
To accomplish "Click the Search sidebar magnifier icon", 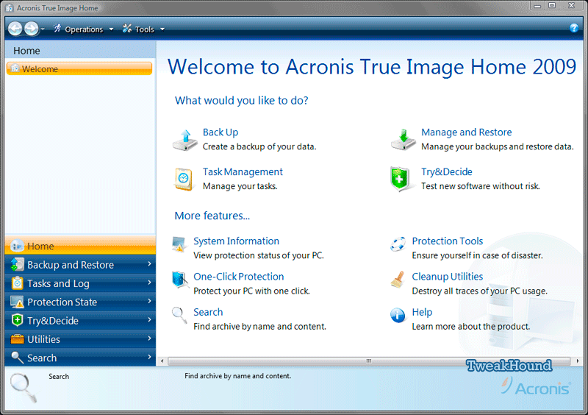I will pos(17,358).
